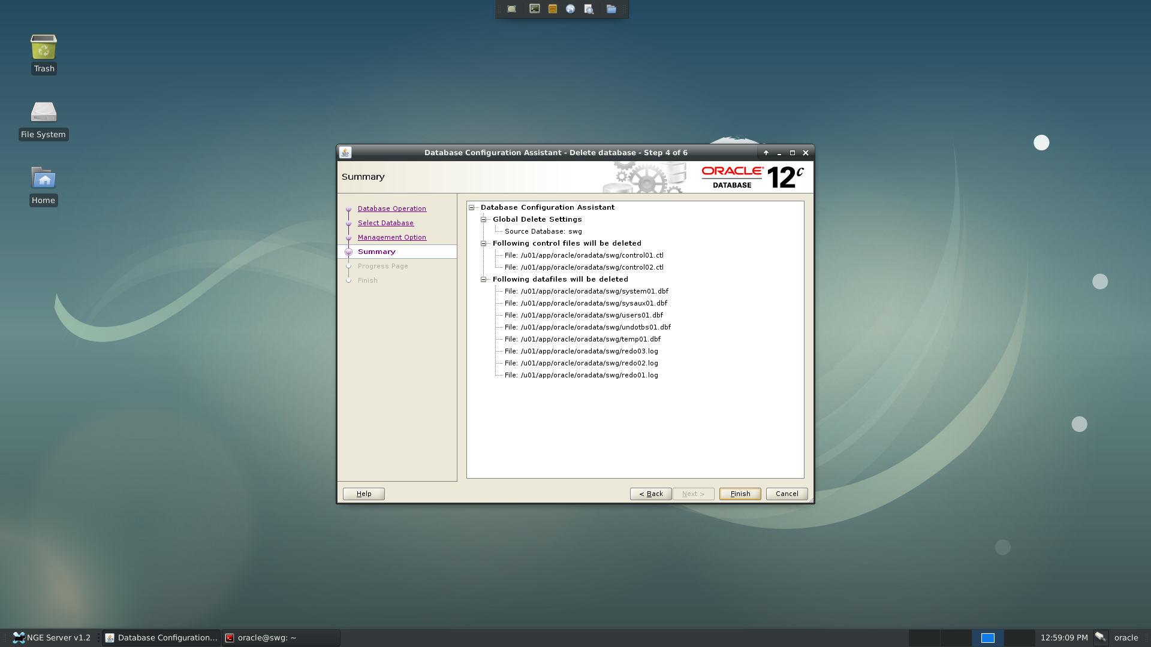Viewport: 1151px width, 647px height.
Task: Select the Summary step in the sidebar
Action: click(376, 252)
